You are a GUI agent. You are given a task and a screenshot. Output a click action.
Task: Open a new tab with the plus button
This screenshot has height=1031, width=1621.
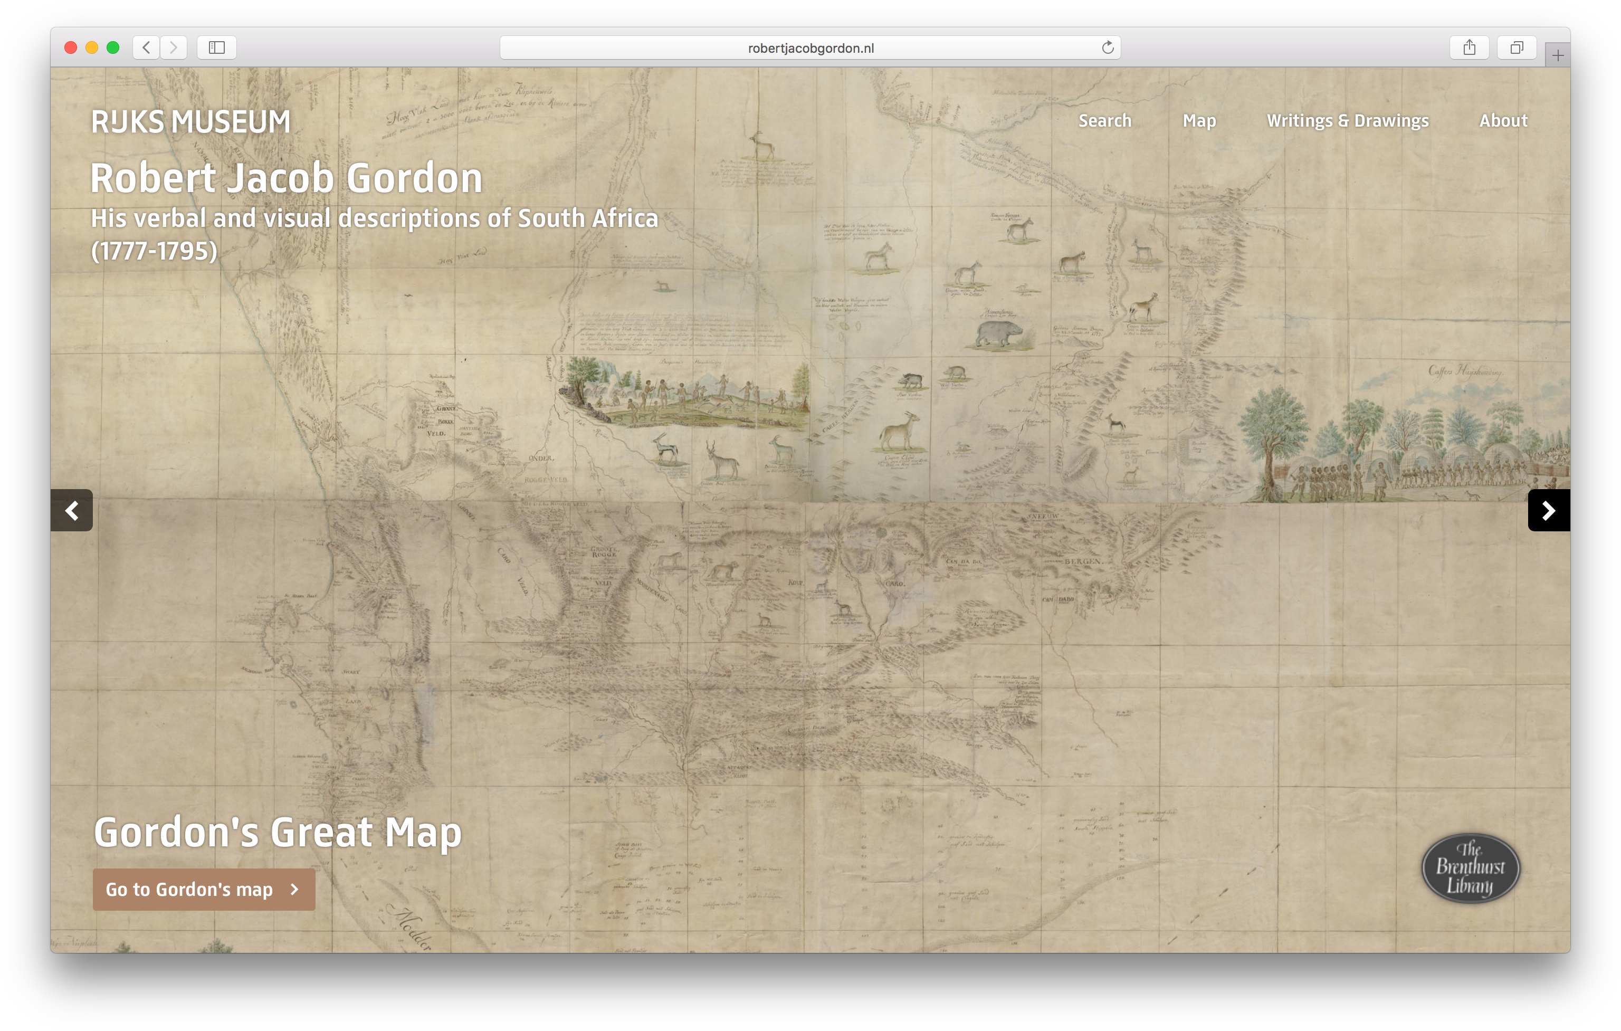point(1558,55)
